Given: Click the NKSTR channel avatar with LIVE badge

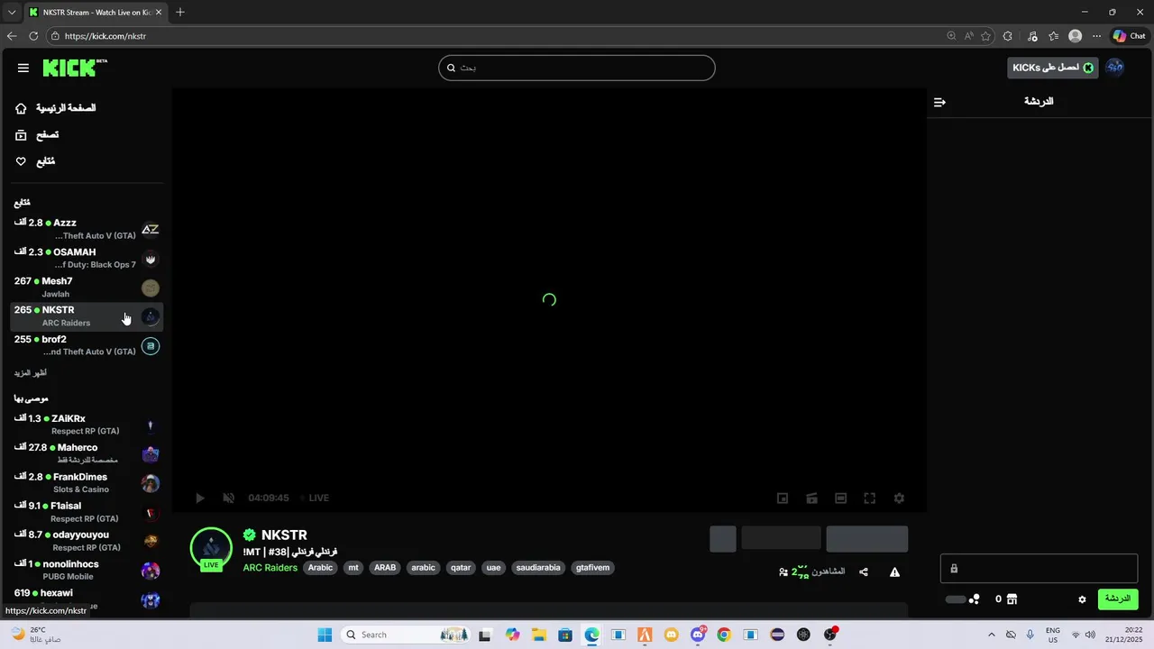Looking at the screenshot, I should pyautogui.click(x=211, y=548).
